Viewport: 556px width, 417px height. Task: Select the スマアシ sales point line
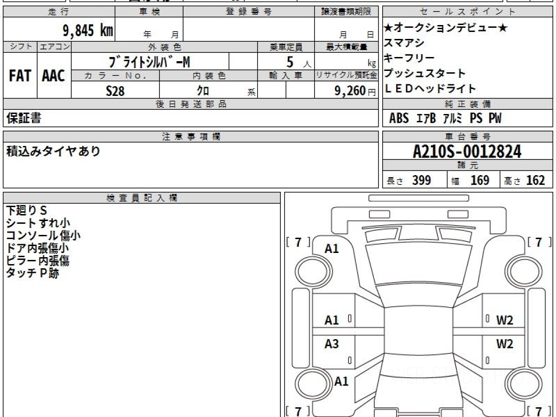click(404, 43)
